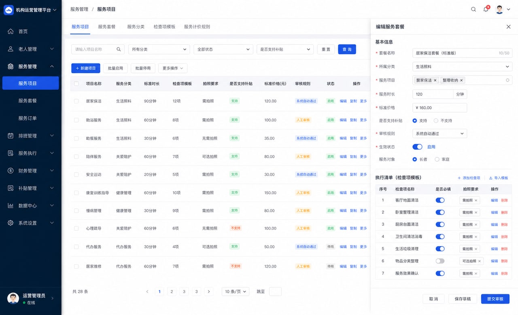
Task: Open the 全部状态 filter dropdown
Action: click(x=223, y=49)
